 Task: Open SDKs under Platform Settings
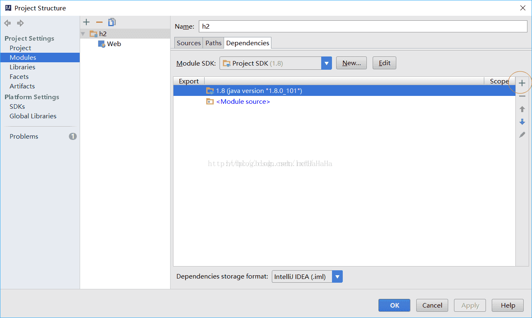click(17, 106)
